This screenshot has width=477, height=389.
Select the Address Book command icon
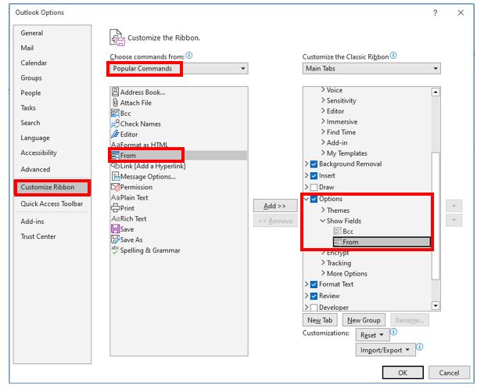[115, 92]
